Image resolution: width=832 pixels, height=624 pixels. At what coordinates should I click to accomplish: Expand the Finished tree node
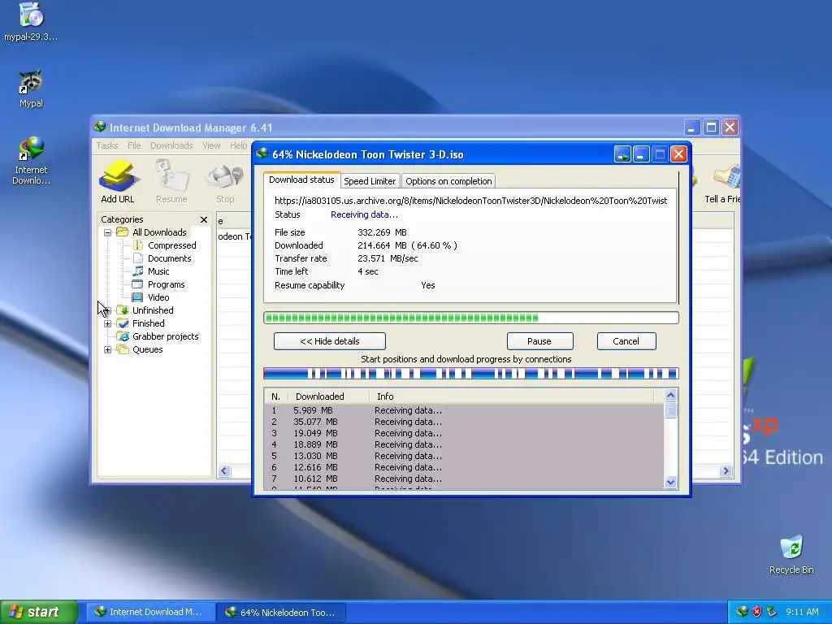(x=108, y=323)
